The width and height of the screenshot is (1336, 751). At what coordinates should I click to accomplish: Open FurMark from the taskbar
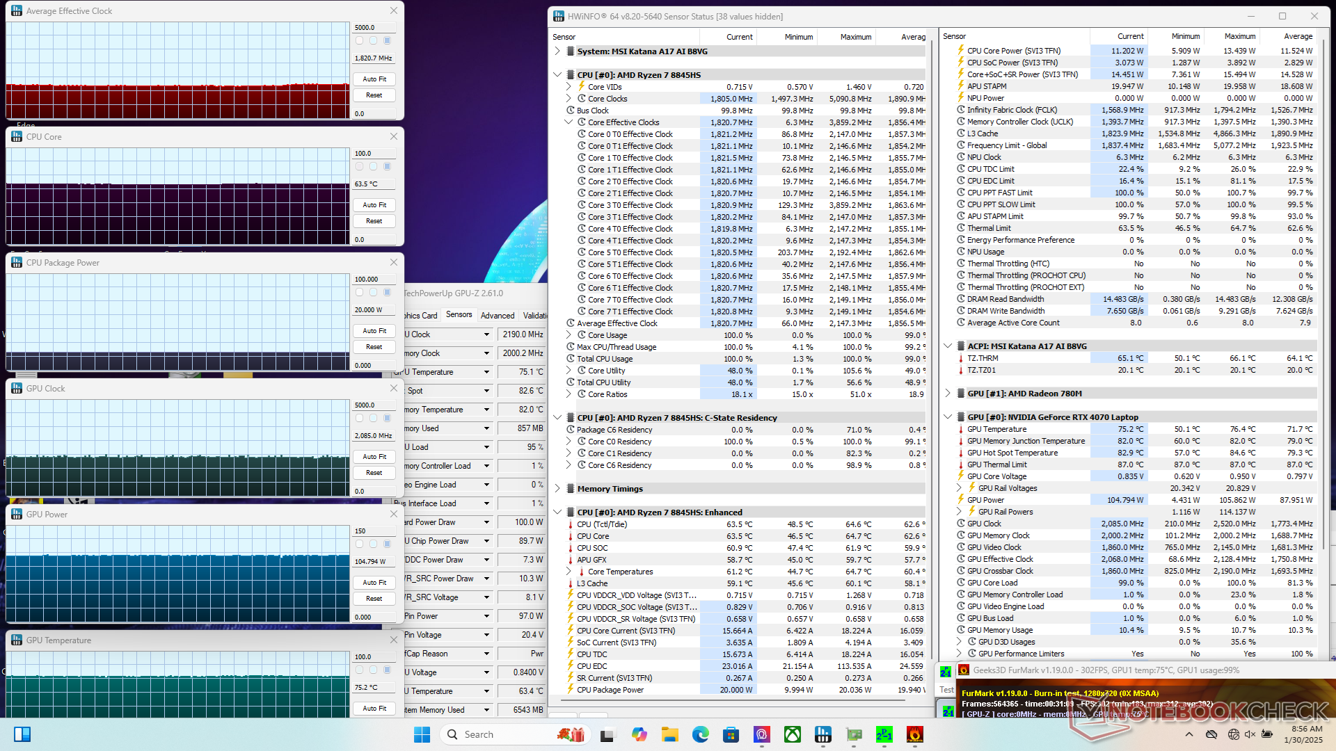click(x=914, y=734)
